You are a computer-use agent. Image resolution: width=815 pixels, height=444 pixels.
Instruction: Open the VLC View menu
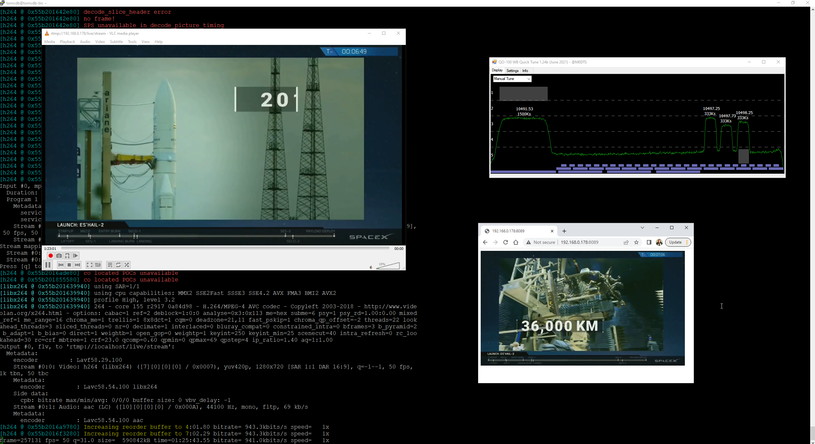click(x=145, y=42)
